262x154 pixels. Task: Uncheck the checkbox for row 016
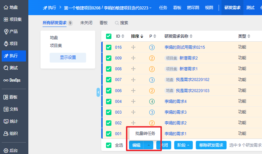109,47
